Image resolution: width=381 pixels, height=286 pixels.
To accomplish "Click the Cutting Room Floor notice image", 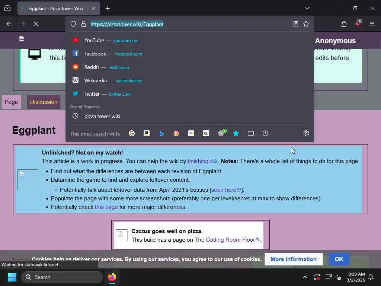I will [x=122, y=235].
